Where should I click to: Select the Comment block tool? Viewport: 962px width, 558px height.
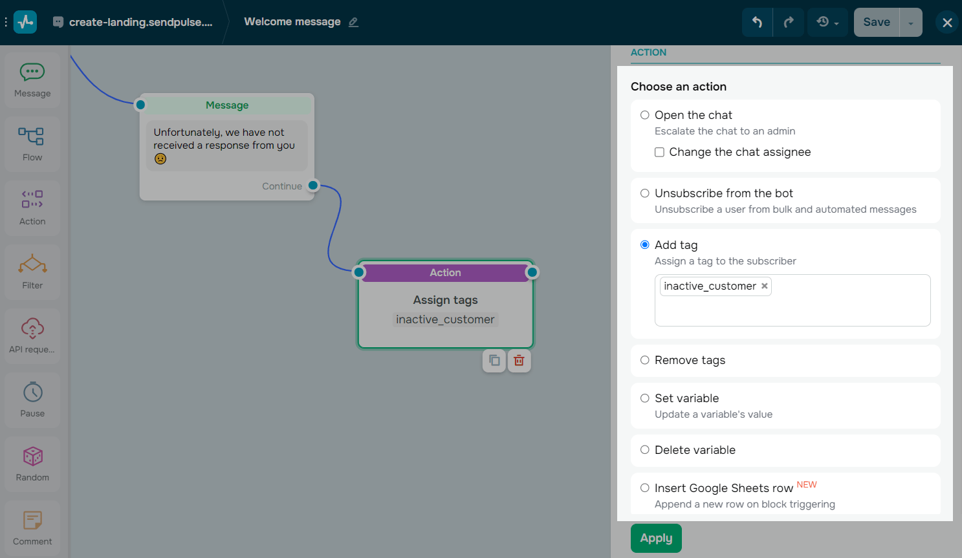32,527
